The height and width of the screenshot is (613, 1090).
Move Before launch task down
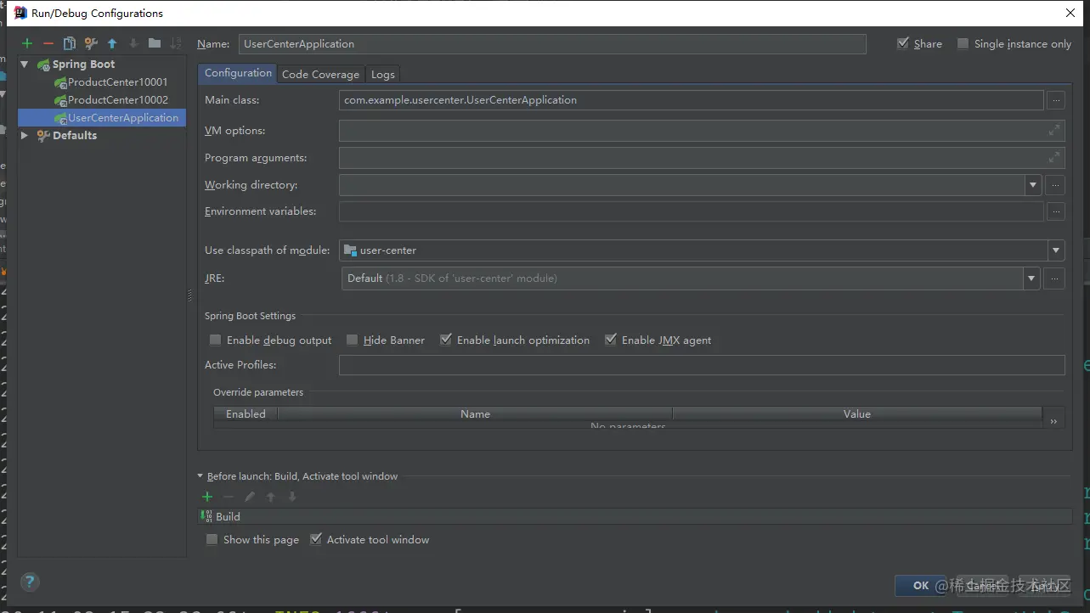(291, 497)
